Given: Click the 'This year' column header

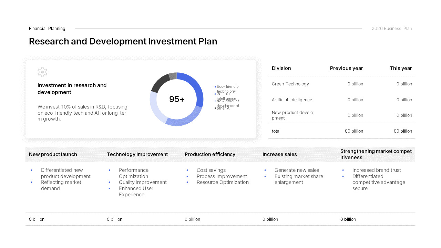Looking at the screenshot, I should tap(401, 68).
